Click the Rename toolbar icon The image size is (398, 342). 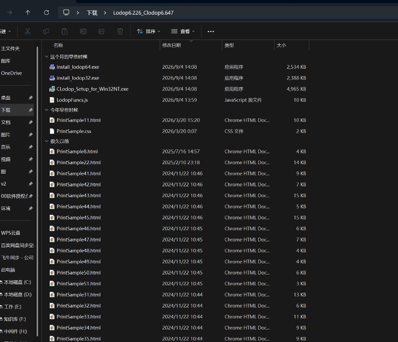(83, 31)
